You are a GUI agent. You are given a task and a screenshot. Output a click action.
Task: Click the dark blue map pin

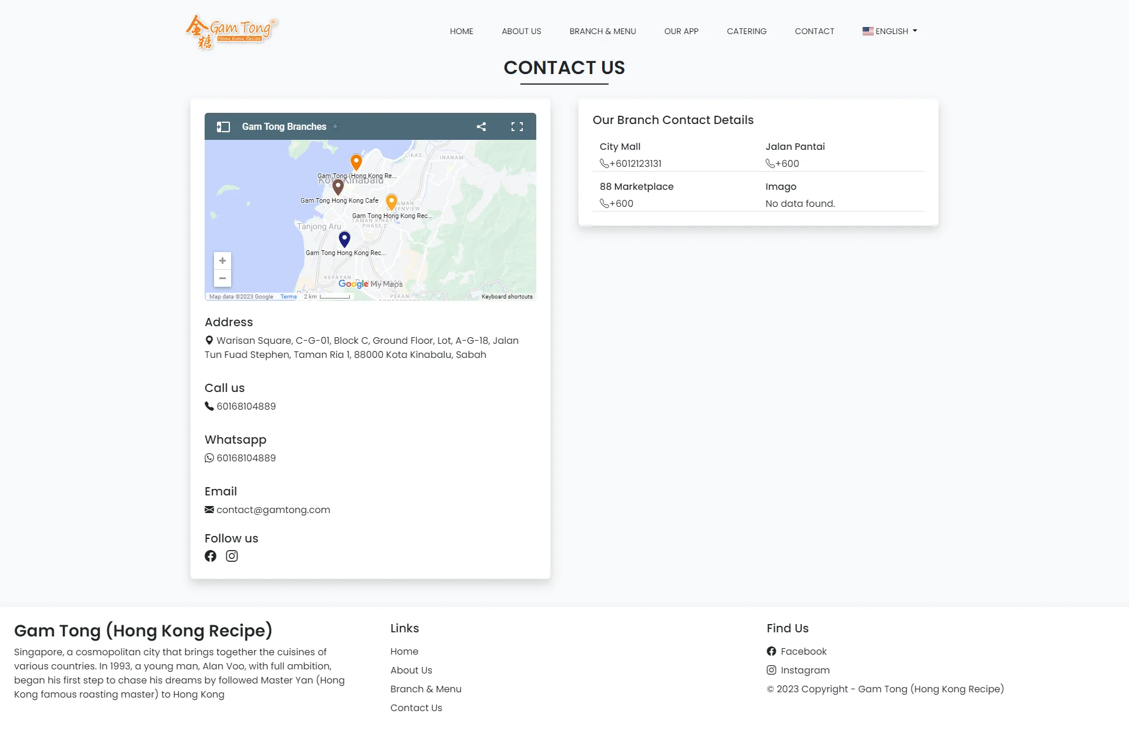345,239
